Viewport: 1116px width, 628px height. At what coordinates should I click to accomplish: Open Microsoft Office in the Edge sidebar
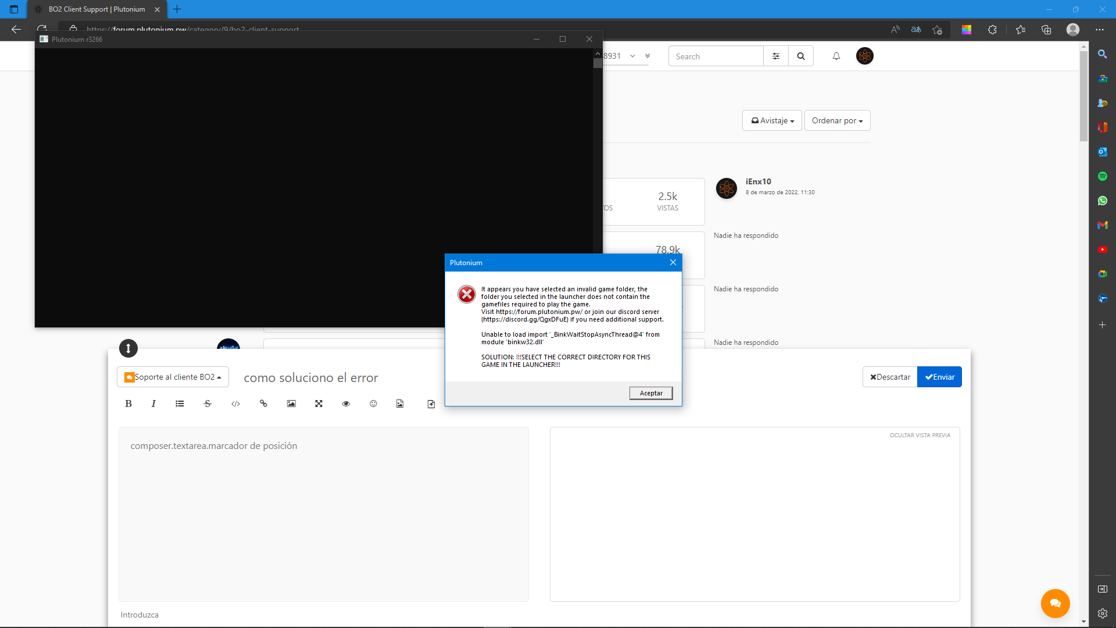[1102, 127]
